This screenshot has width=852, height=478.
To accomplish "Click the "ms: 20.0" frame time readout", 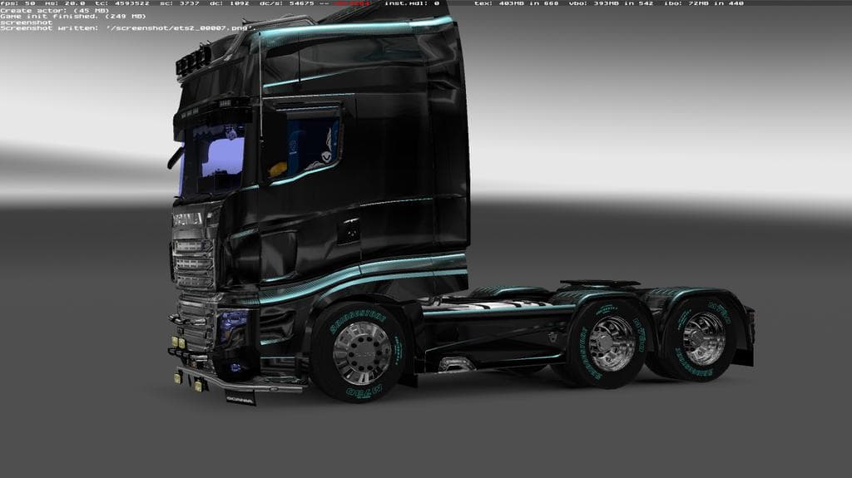I will (65, 3).
